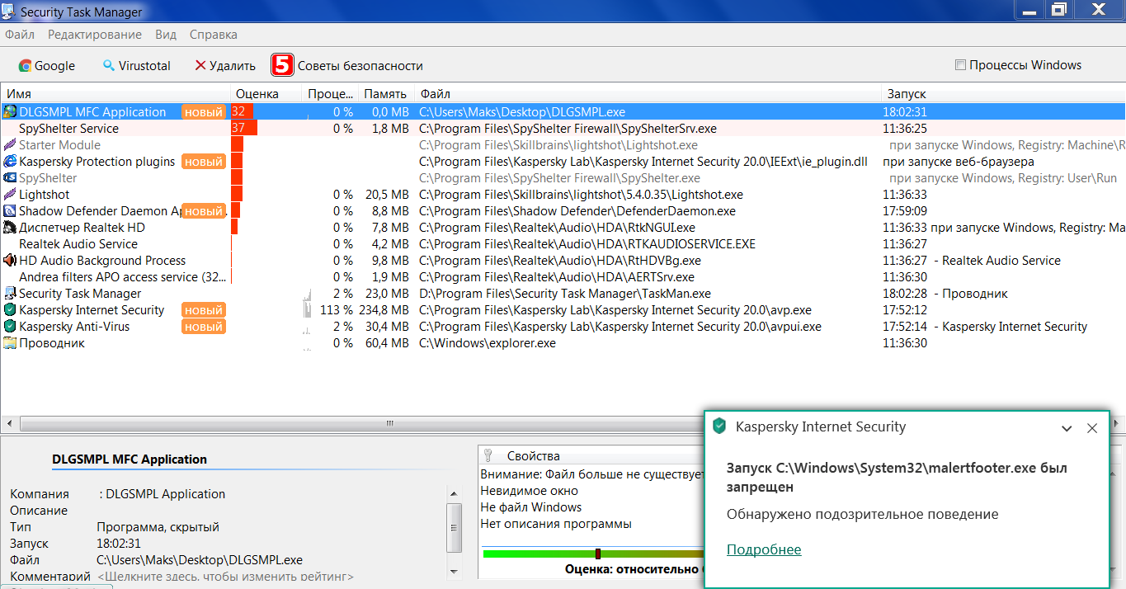Screen dimensions: 1126x589
Task: Click the Не файл Windows property line
Action: pos(531,507)
